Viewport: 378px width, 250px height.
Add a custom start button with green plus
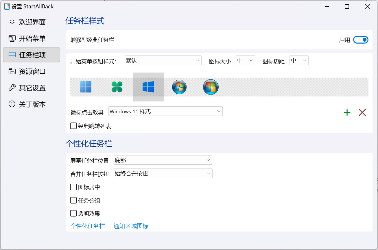(x=347, y=113)
